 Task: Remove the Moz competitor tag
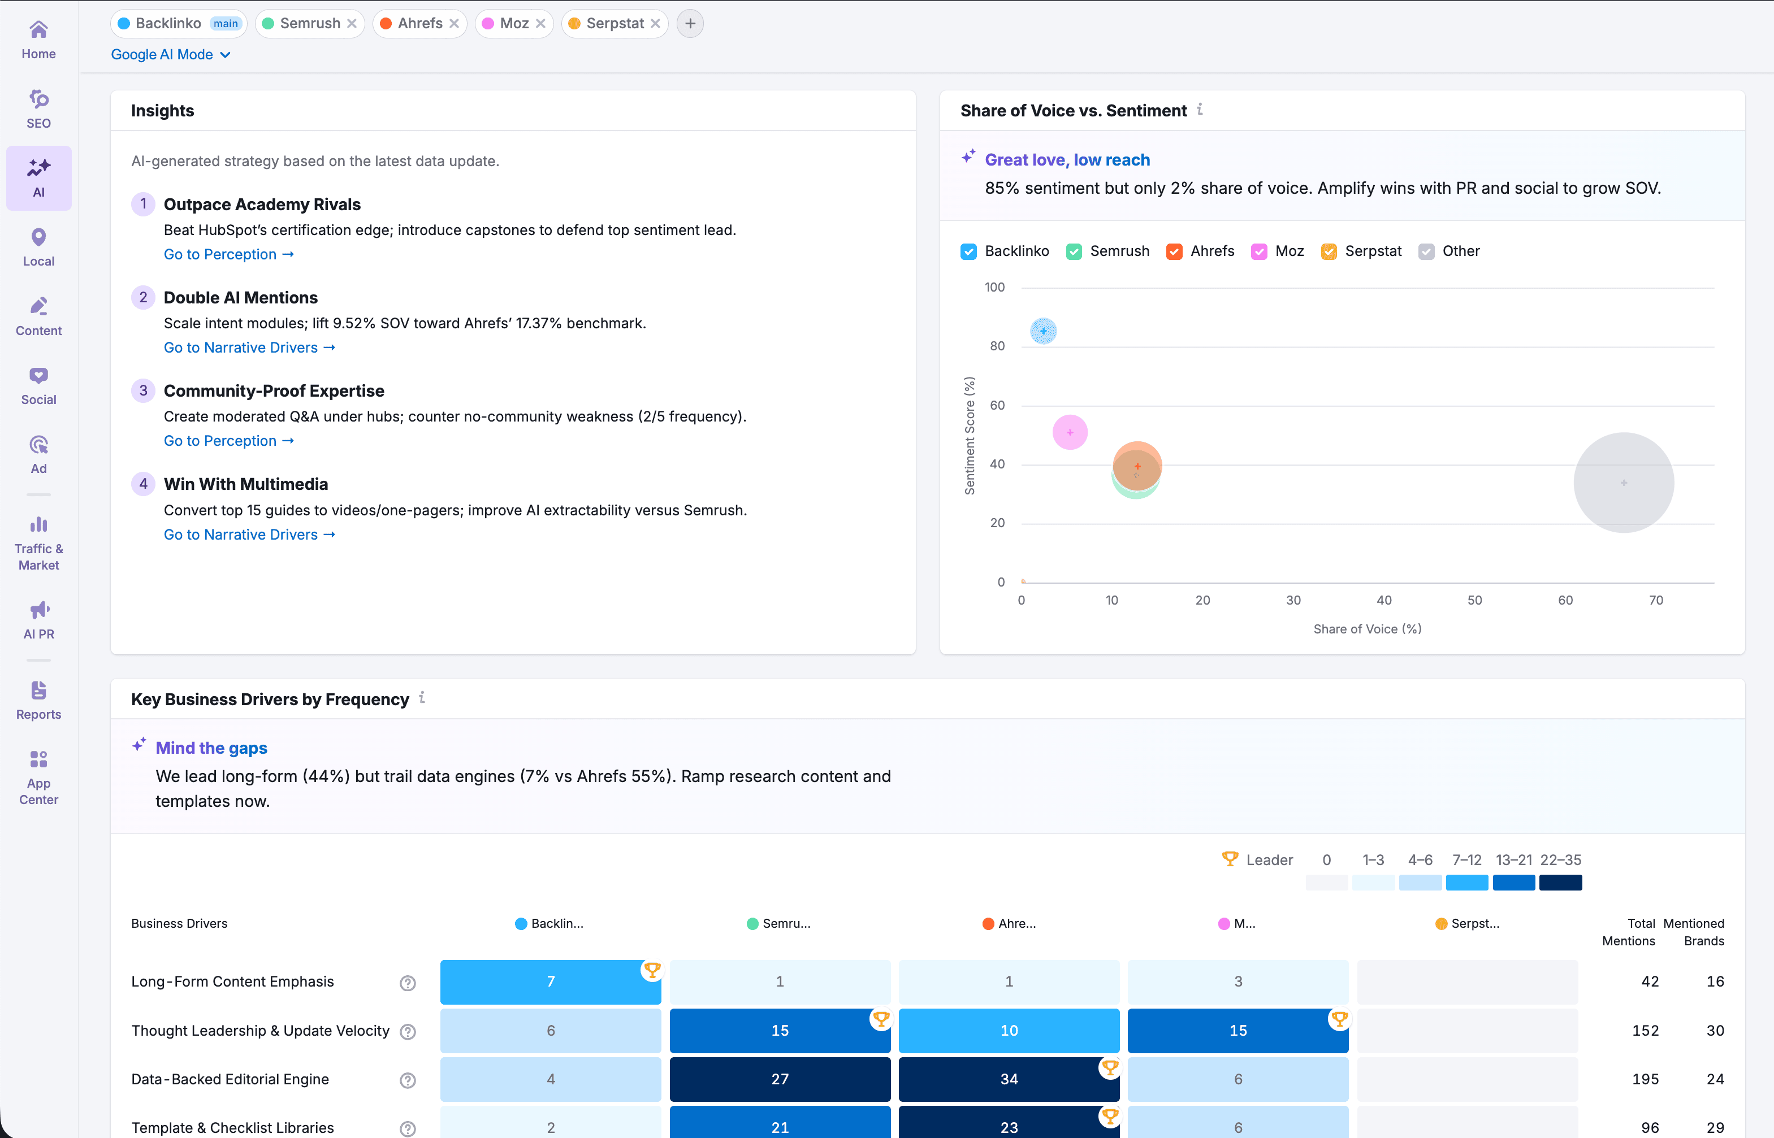coord(541,24)
